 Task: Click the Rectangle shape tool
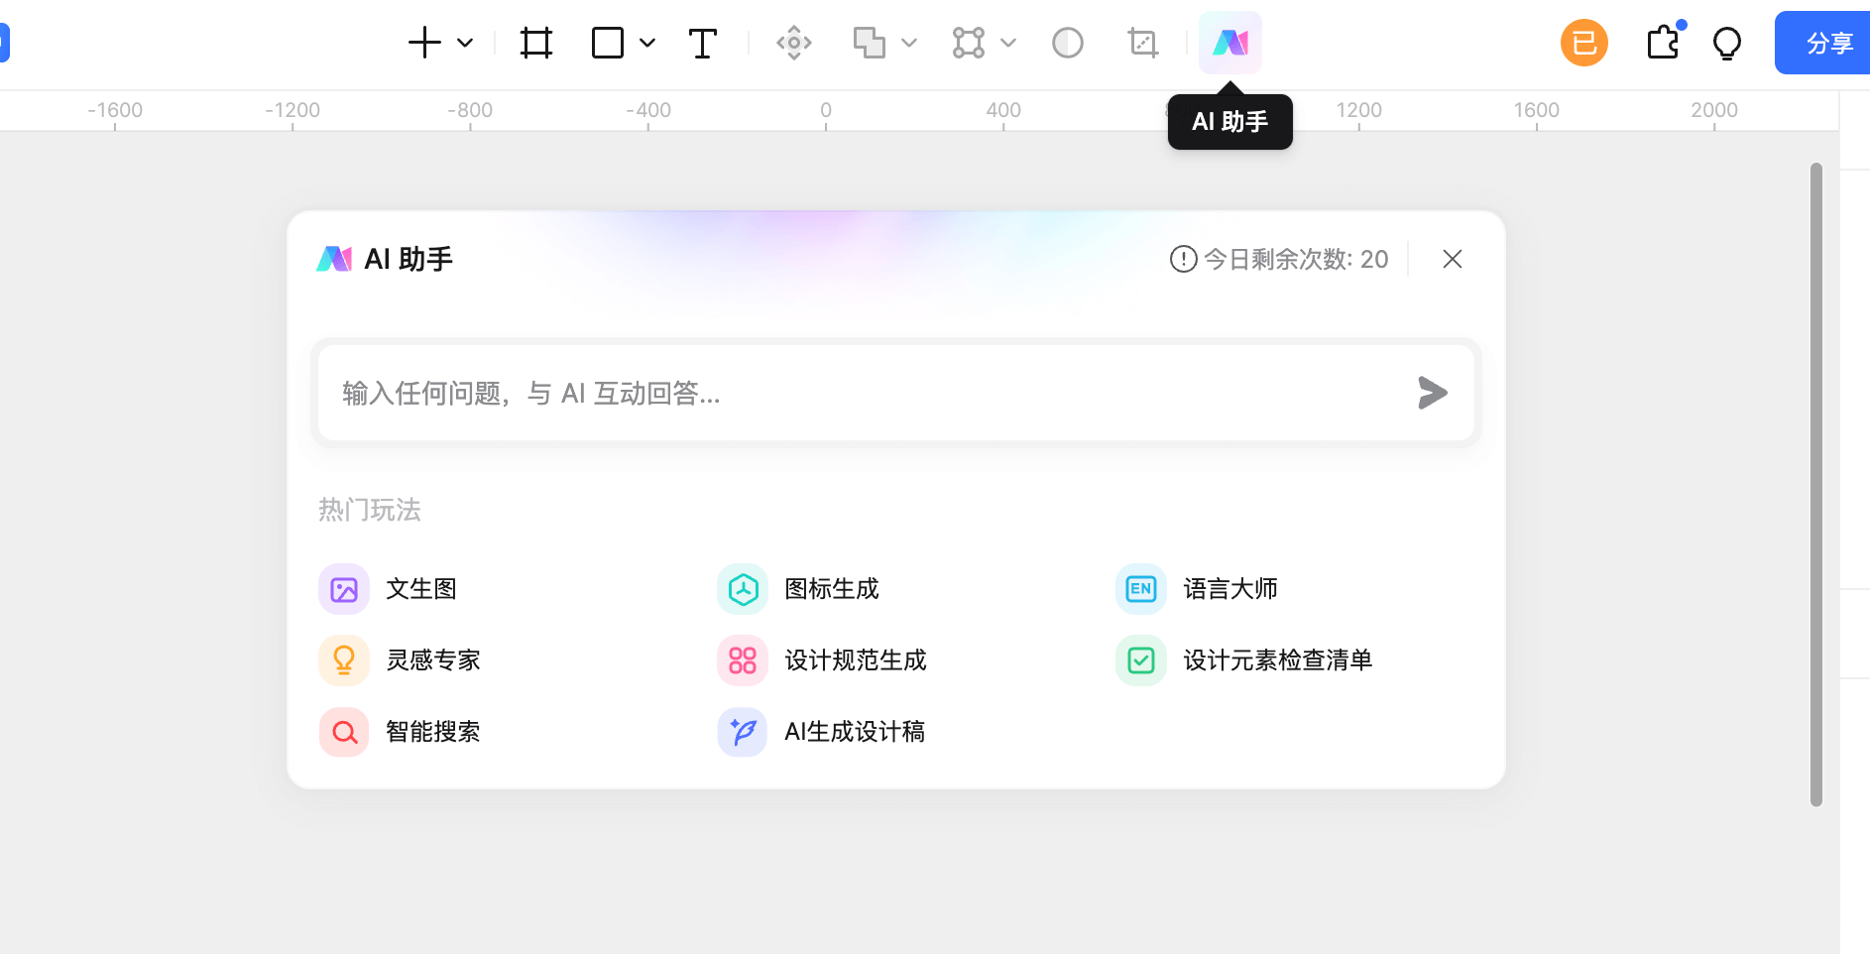[607, 43]
